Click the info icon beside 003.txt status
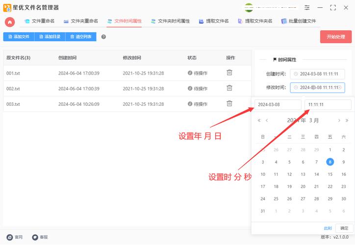Screen dimensions: 355x245 pyautogui.click(x=190, y=103)
